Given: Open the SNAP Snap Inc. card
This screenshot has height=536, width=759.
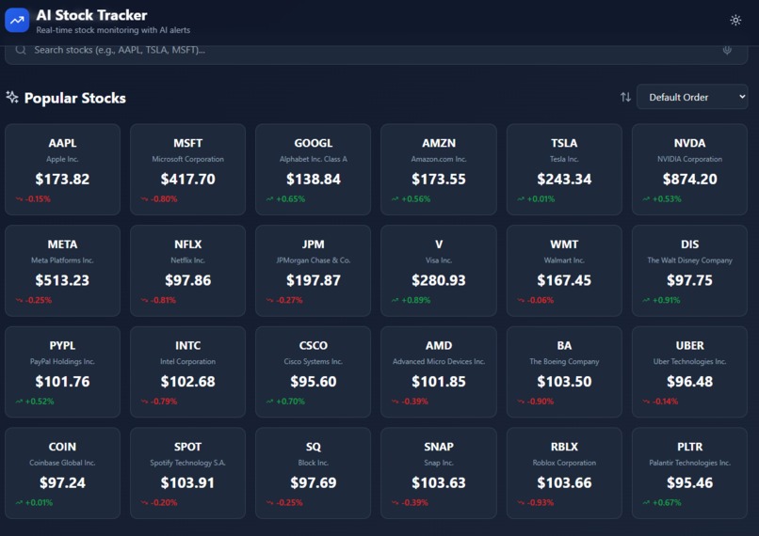Looking at the screenshot, I should click(439, 473).
